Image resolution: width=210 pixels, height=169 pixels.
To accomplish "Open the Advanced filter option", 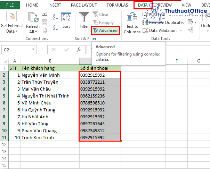I will [x=105, y=30].
